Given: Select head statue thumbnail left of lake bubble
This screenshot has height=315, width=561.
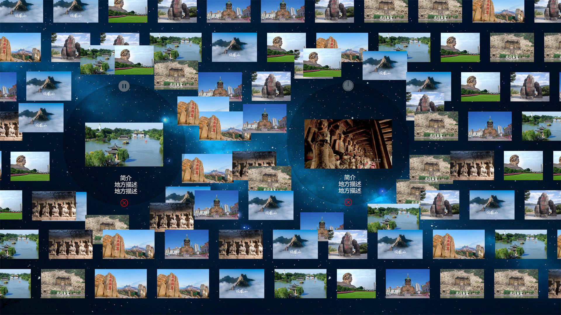Looking at the screenshot, I should (30, 166).
